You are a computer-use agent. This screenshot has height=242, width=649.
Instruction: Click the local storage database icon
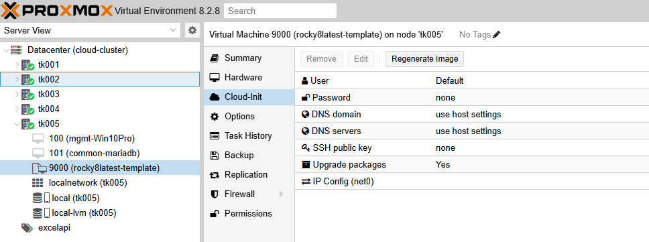[38, 198]
